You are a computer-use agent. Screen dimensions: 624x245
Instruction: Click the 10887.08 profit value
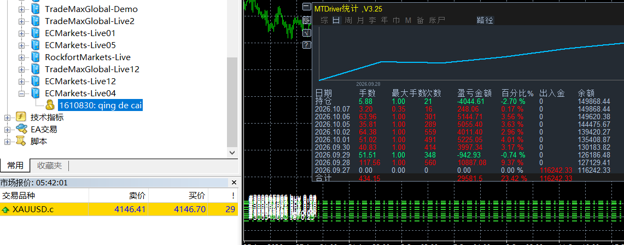click(x=471, y=162)
